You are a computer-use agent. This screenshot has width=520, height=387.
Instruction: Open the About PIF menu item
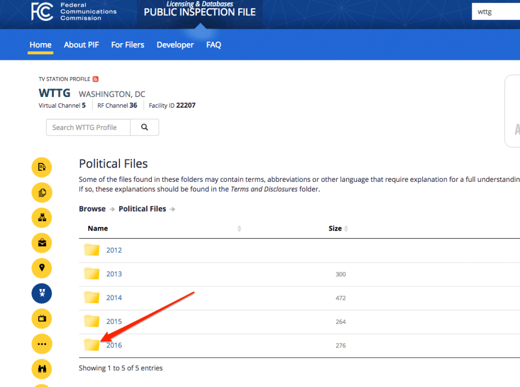coord(81,45)
